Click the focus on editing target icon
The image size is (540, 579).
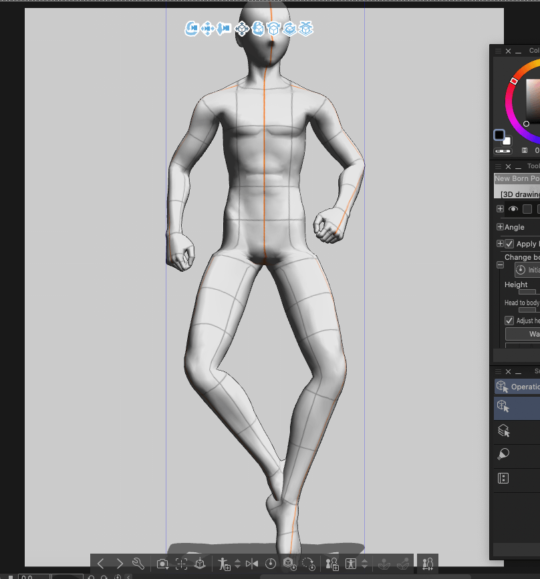tap(181, 564)
